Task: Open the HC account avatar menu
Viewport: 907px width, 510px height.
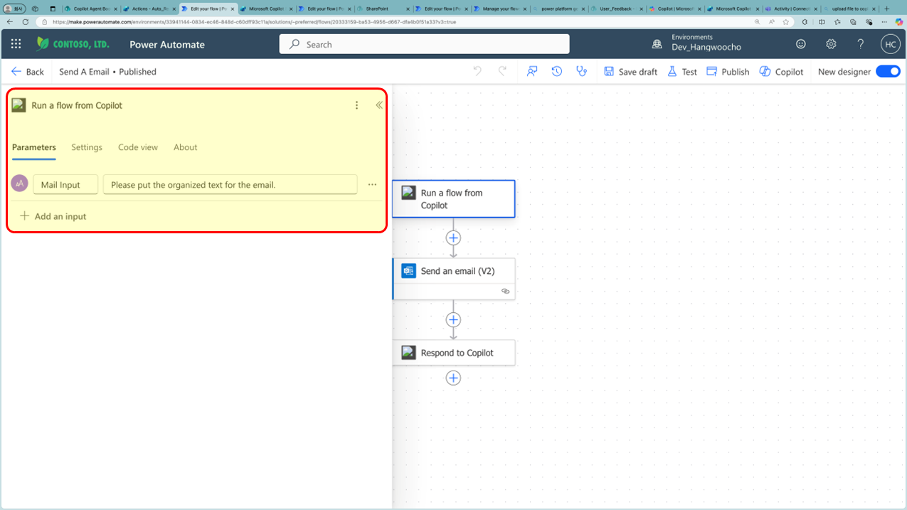Action: (x=891, y=44)
